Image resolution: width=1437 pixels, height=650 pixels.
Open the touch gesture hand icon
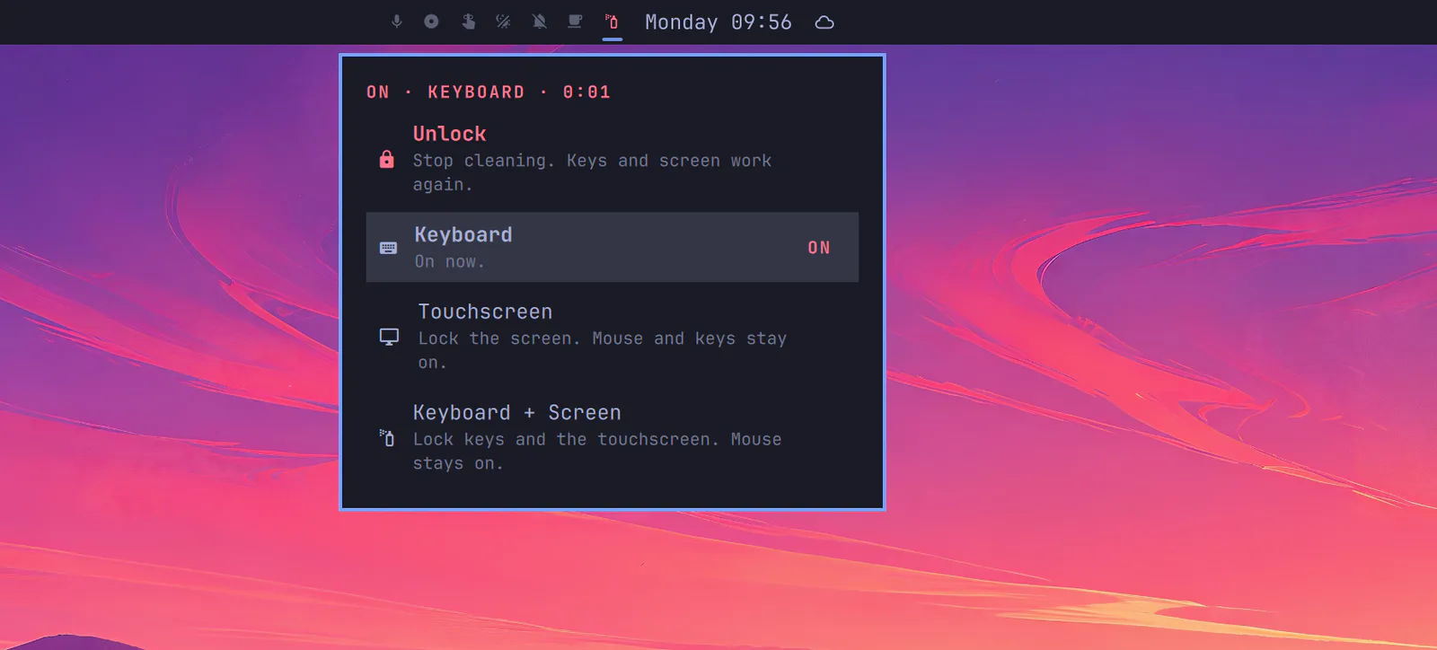(x=468, y=22)
